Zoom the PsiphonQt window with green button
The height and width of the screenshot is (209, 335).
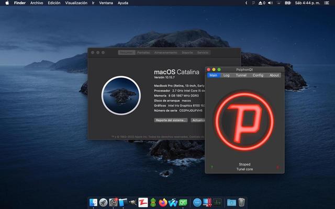tap(219, 69)
